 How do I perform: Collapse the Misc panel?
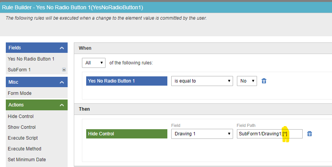tap(61, 82)
